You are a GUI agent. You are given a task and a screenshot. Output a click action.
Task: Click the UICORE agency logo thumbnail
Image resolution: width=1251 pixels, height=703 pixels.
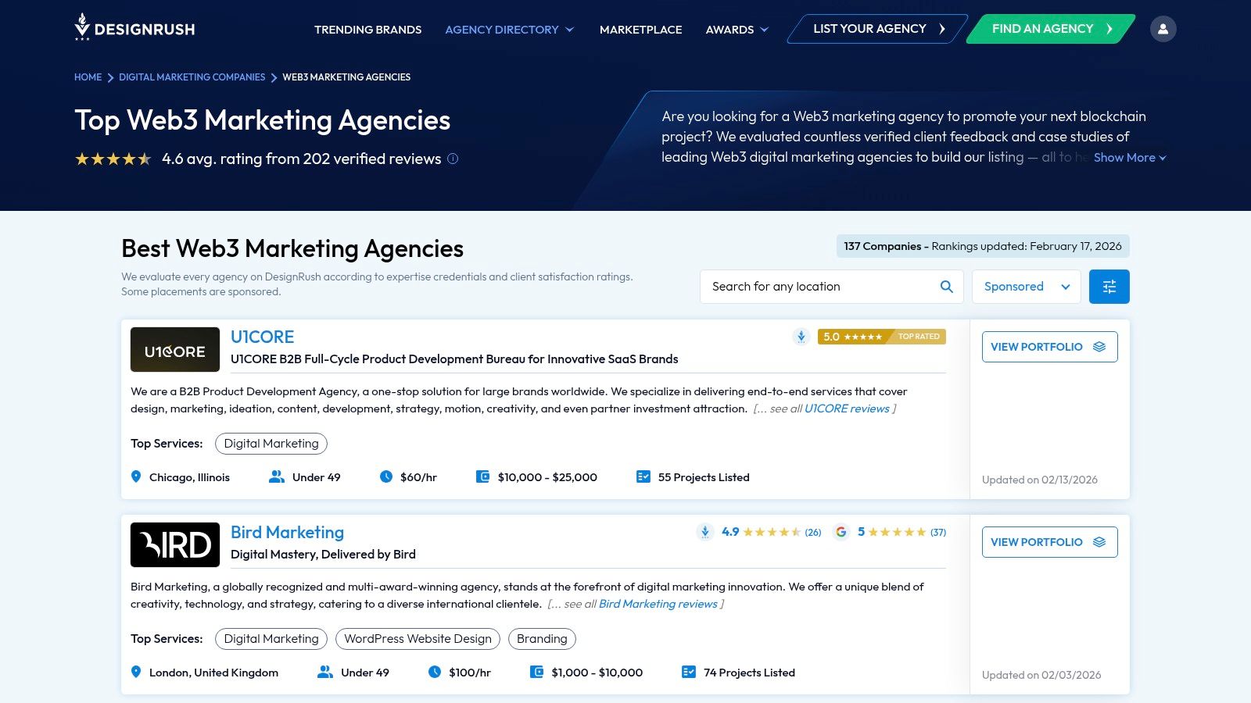(175, 349)
